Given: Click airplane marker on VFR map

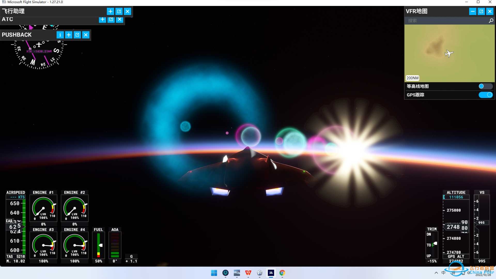Looking at the screenshot, I should pyautogui.click(x=449, y=53).
